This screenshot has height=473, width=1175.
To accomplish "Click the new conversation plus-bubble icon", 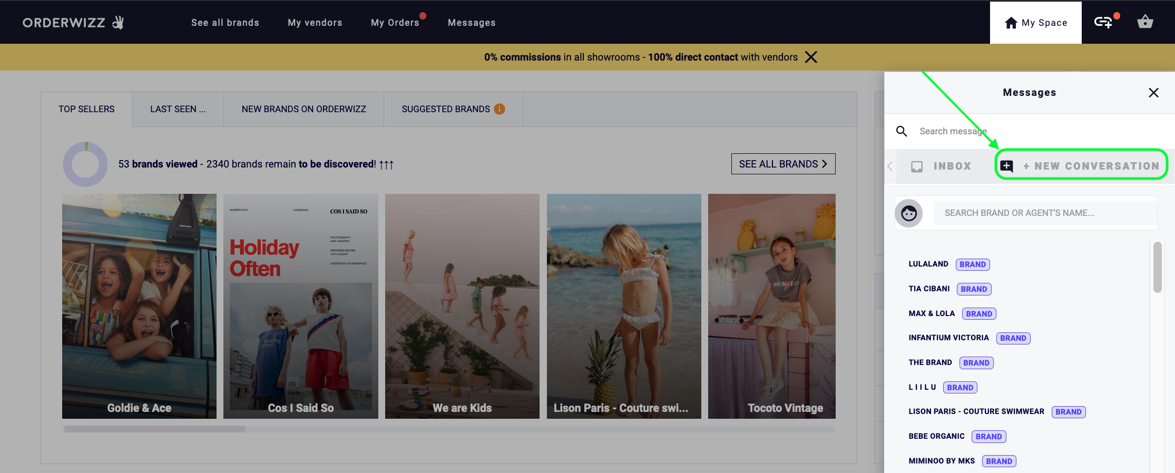I will tap(1006, 166).
